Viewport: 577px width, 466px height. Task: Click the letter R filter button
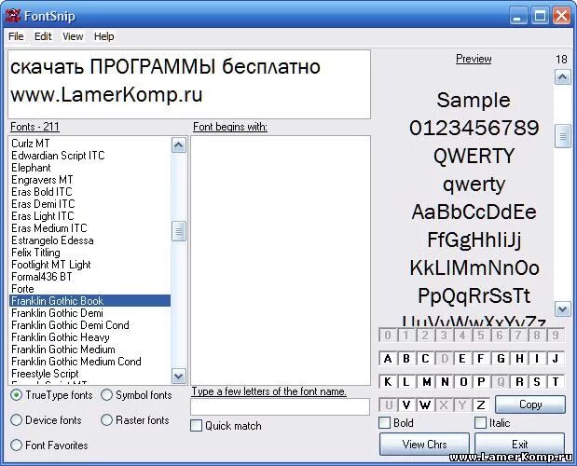click(519, 382)
